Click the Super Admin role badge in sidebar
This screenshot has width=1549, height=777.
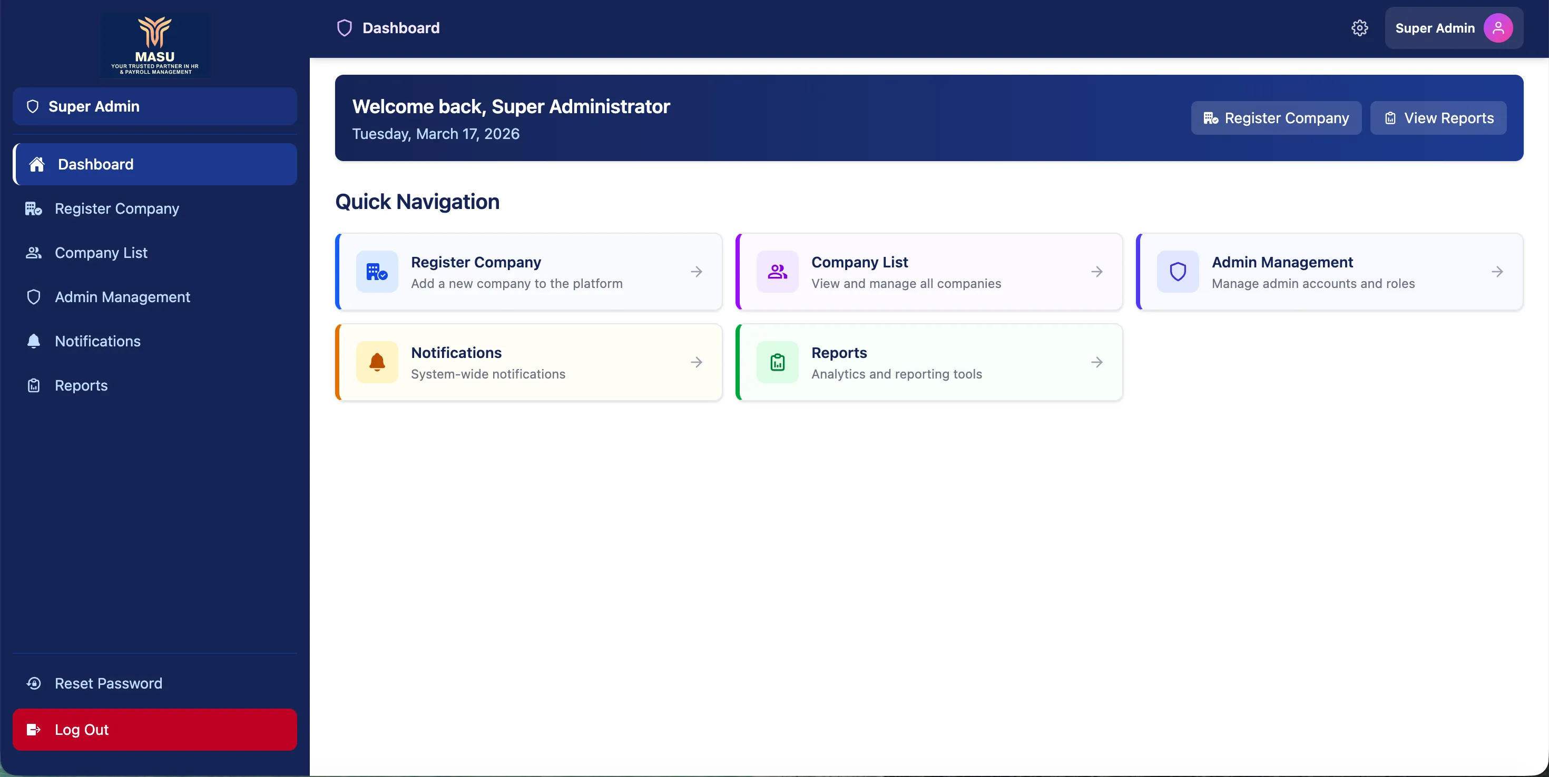tap(154, 106)
